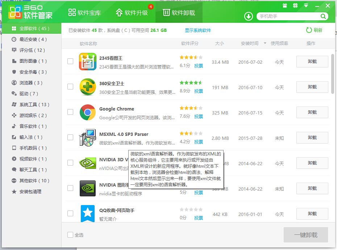This screenshot has width=337, height=250.
Task: Click the 360 pinwheel icon in title bar
Action: coord(295,6)
